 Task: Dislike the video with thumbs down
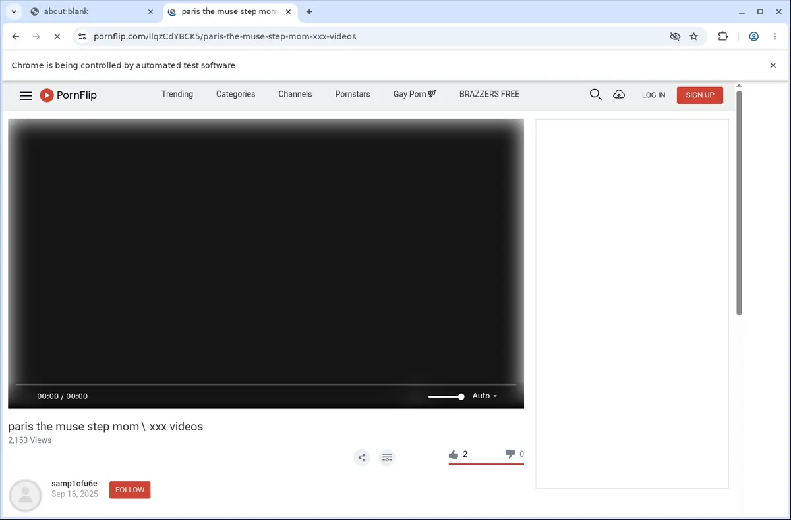(510, 454)
